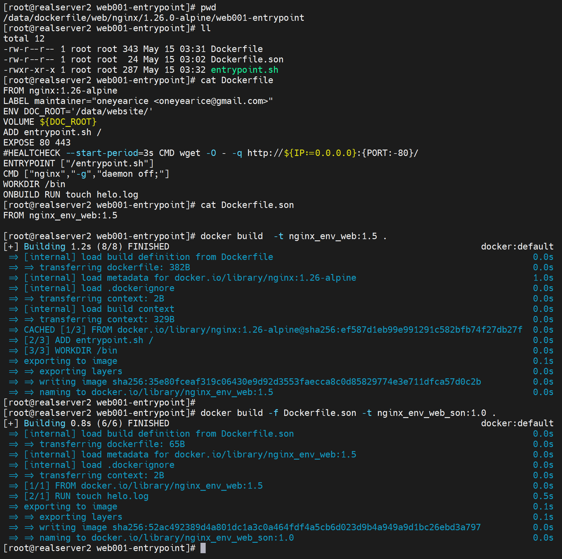Click Dockerfile.son in the ll file listing
Screen dimensions: 562x559
click(x=247, y=59)
